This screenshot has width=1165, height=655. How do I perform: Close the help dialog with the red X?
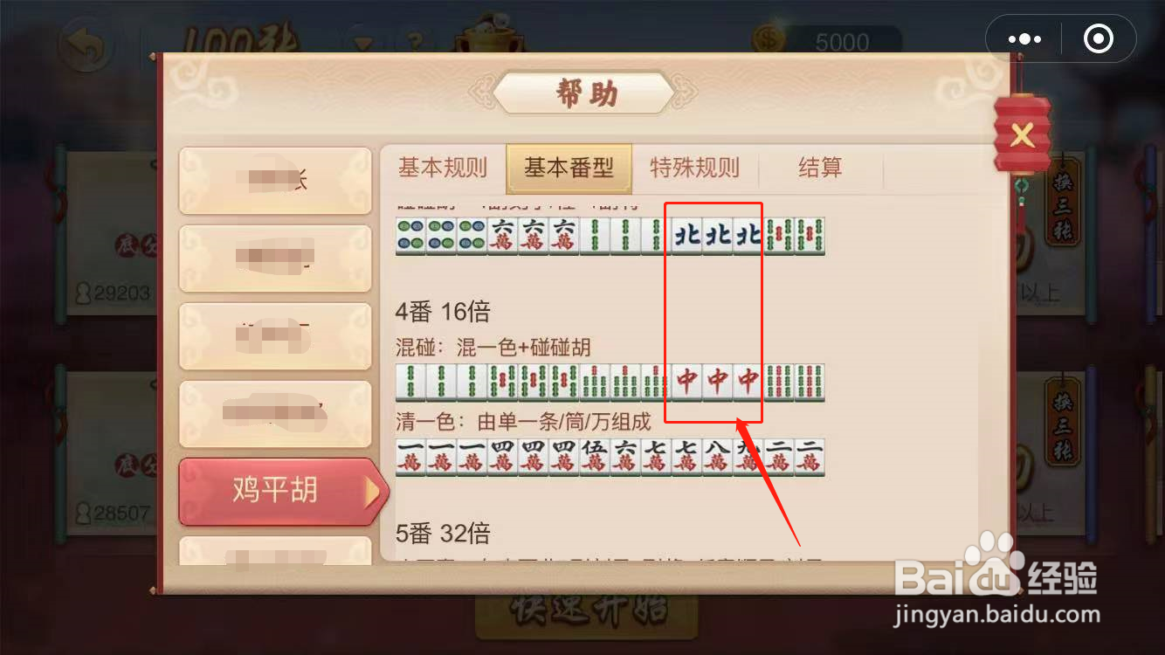(1022, 134)
